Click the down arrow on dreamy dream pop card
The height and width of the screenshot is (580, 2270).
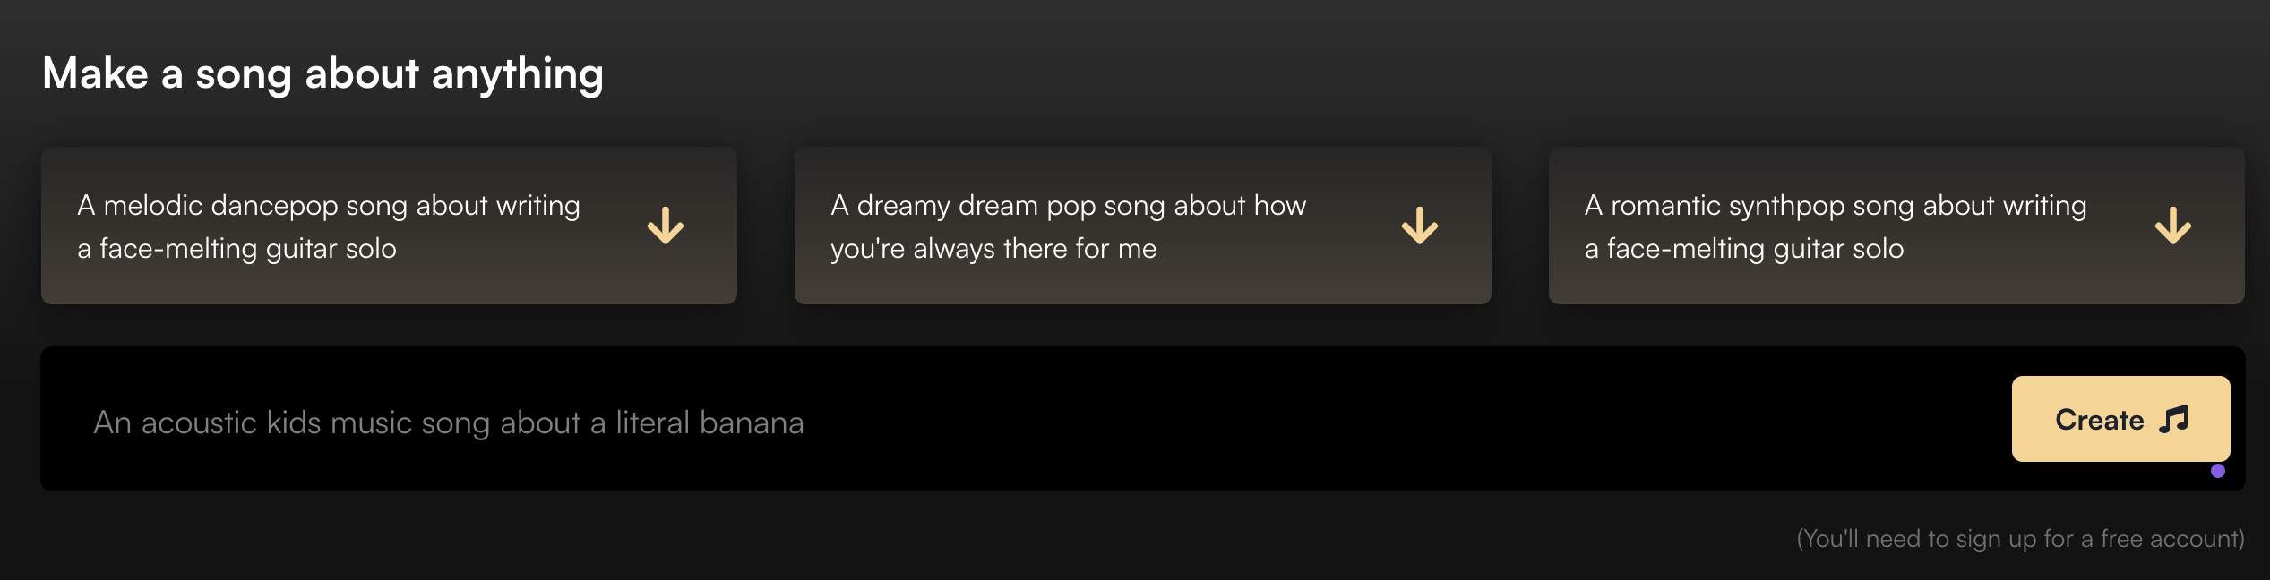(1420, 226)
